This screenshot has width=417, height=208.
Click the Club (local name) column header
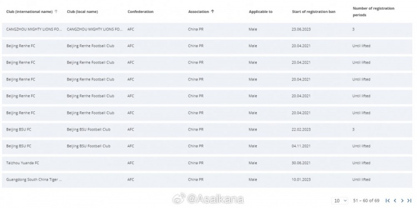pos(82,12)
